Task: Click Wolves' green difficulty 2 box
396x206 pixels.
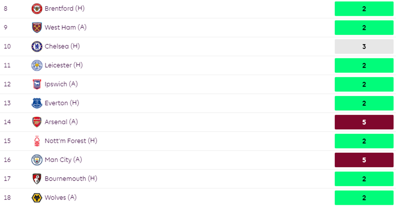Action: (364, 198)
